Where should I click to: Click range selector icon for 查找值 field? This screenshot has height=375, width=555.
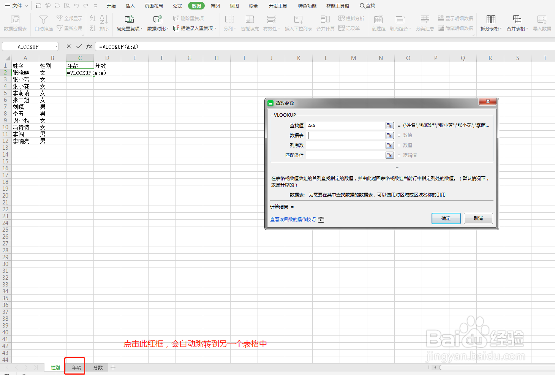[x=390, y=125]
